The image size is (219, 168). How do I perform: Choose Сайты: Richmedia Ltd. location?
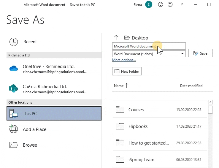54,89
